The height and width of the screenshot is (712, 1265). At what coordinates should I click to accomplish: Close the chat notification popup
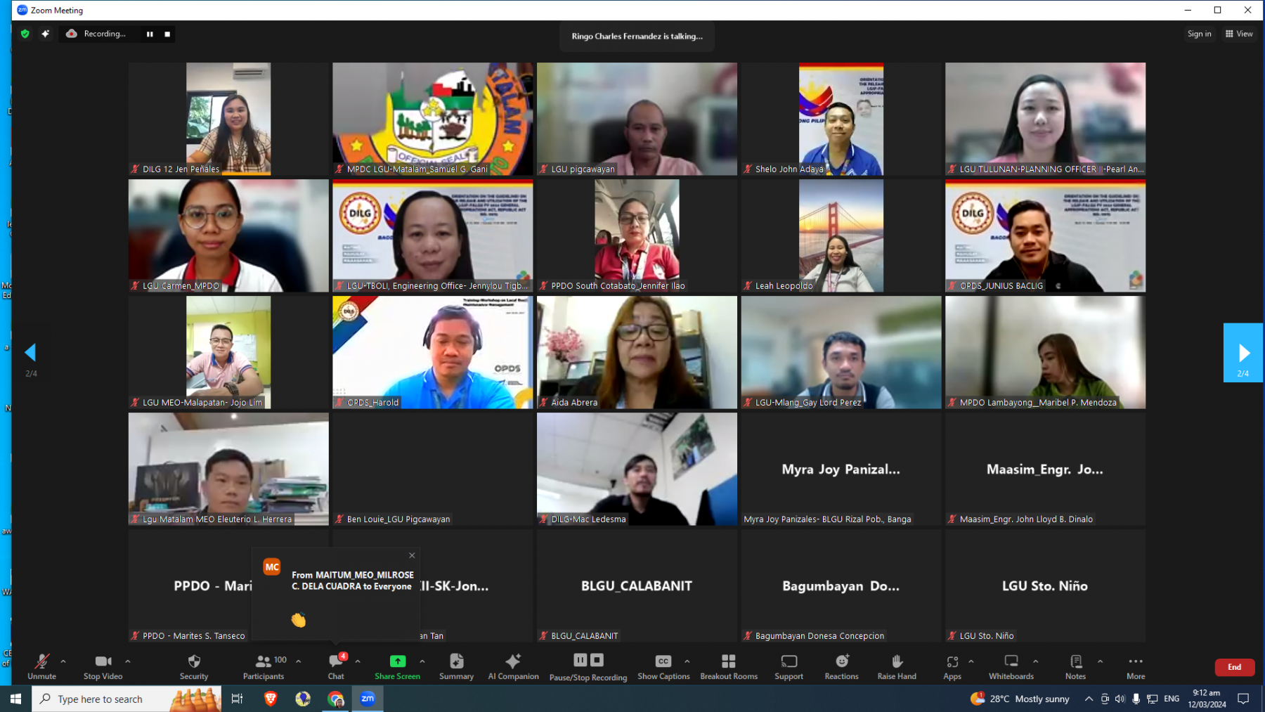413,555
